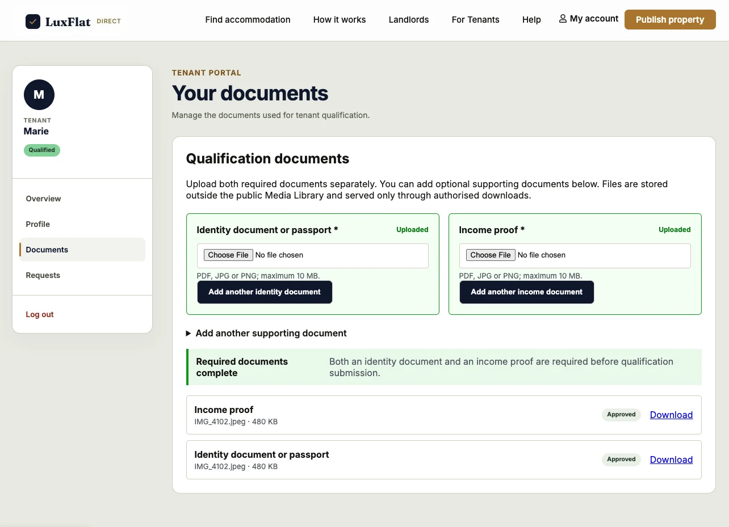Click Add another income document button
This screenshot has height=527, width=729.
click(x=527, y=292)
